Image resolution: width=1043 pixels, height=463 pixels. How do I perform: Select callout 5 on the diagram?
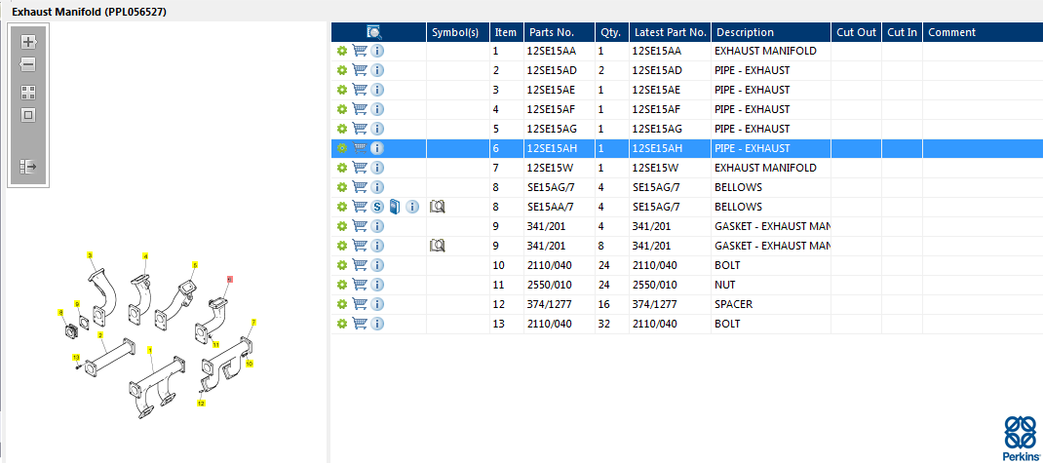click(195, 265)
